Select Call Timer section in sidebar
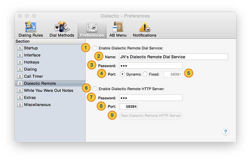251x160 pixels. point(50,76)
